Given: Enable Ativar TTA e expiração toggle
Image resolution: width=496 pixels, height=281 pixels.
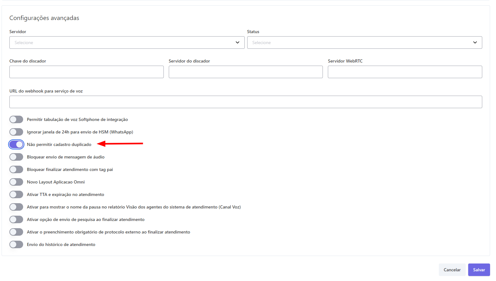Looking at the screenshot, I should point(16,194).
